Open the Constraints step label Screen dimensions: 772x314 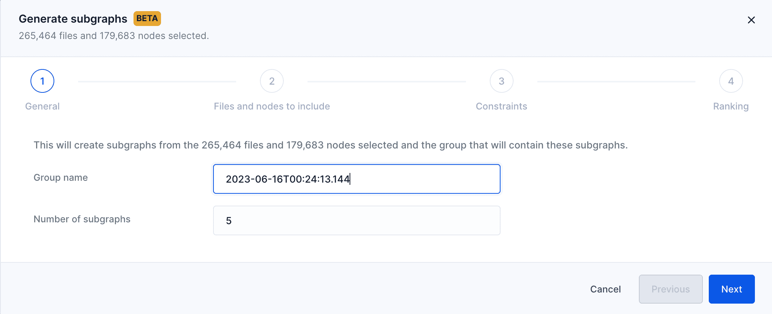(x=502, y=106)
